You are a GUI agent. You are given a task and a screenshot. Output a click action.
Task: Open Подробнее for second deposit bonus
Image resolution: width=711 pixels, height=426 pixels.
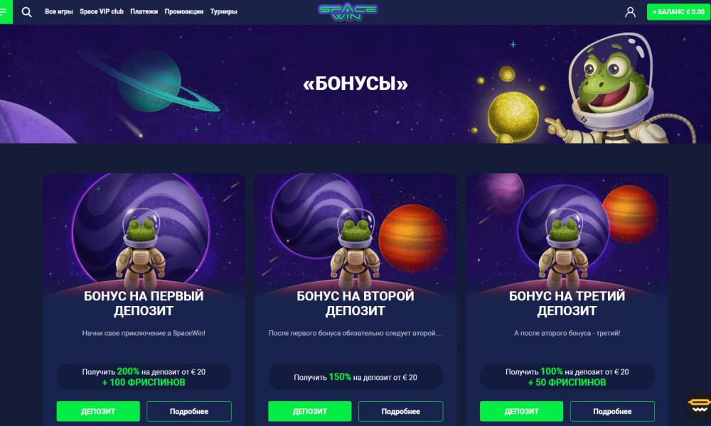pos(401,411)
